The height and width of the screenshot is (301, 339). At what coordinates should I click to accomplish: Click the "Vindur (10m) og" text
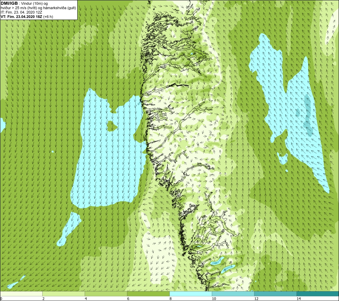[x=35, y=4]
